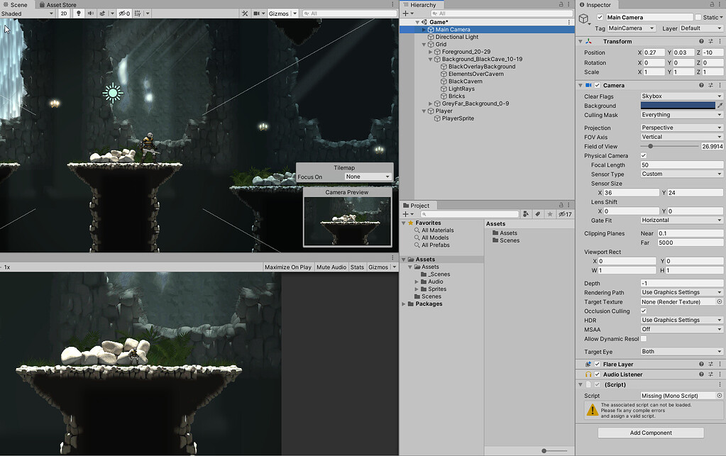Mute scene audio via the speaker icon

coord(91,13)
